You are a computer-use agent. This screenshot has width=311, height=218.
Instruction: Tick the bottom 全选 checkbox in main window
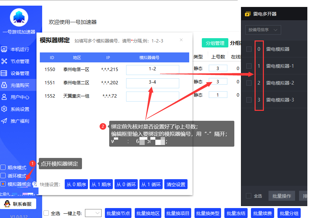coord(46,213)
